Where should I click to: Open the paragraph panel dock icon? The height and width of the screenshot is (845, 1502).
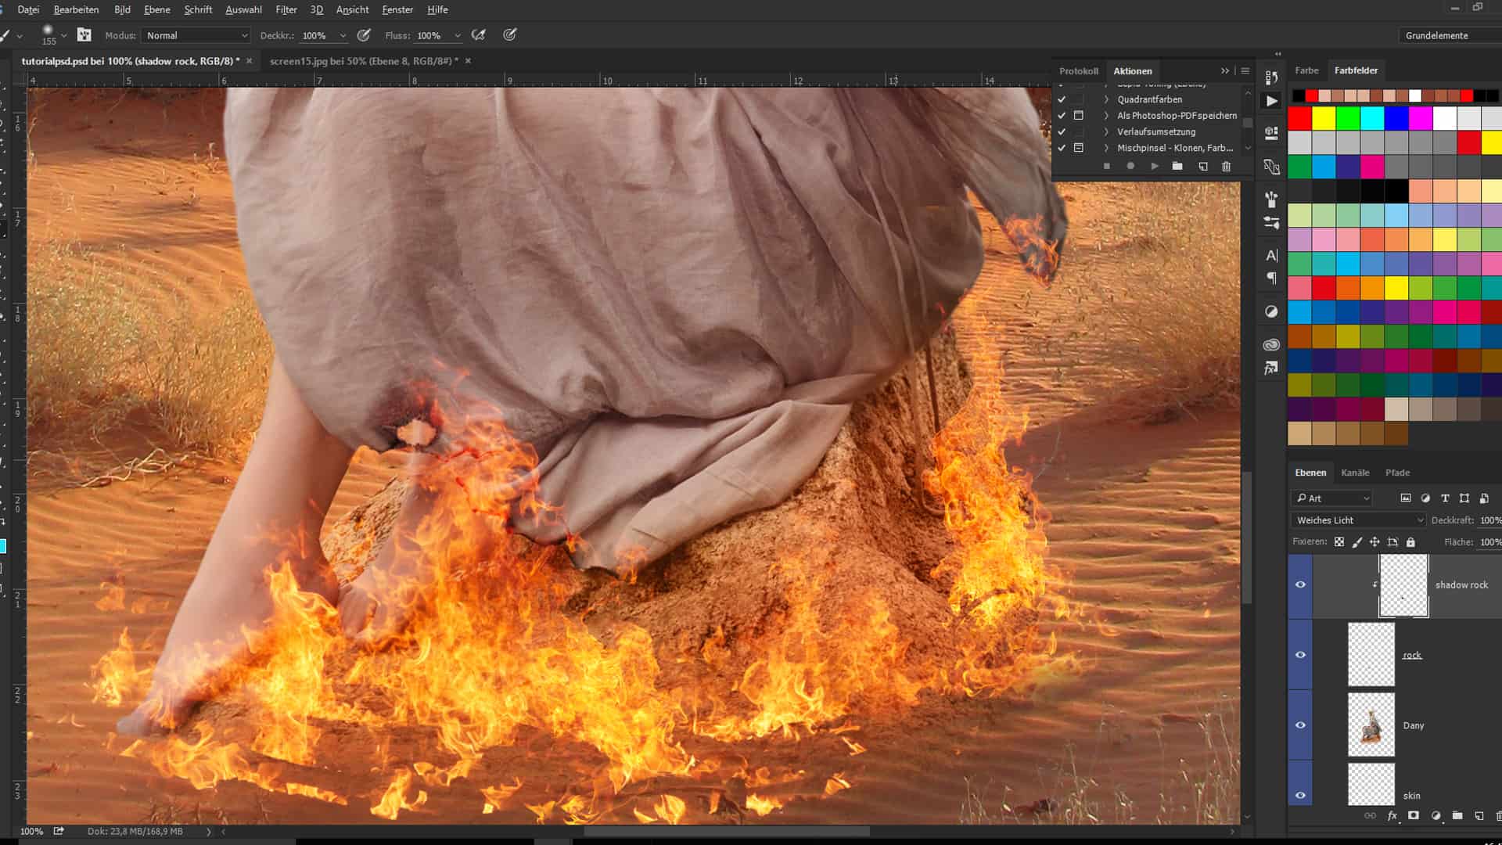pos(1272,278)
